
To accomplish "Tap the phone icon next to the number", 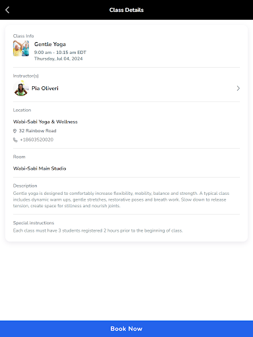I will (15, 140).
